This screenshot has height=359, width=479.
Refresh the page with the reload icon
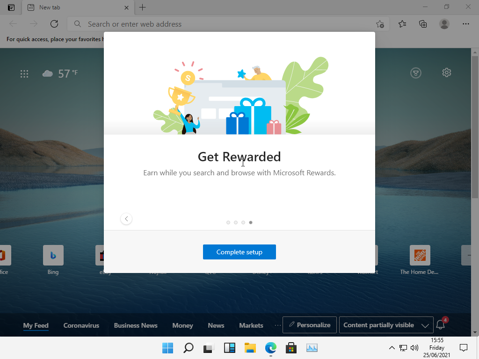pos(54,24)
